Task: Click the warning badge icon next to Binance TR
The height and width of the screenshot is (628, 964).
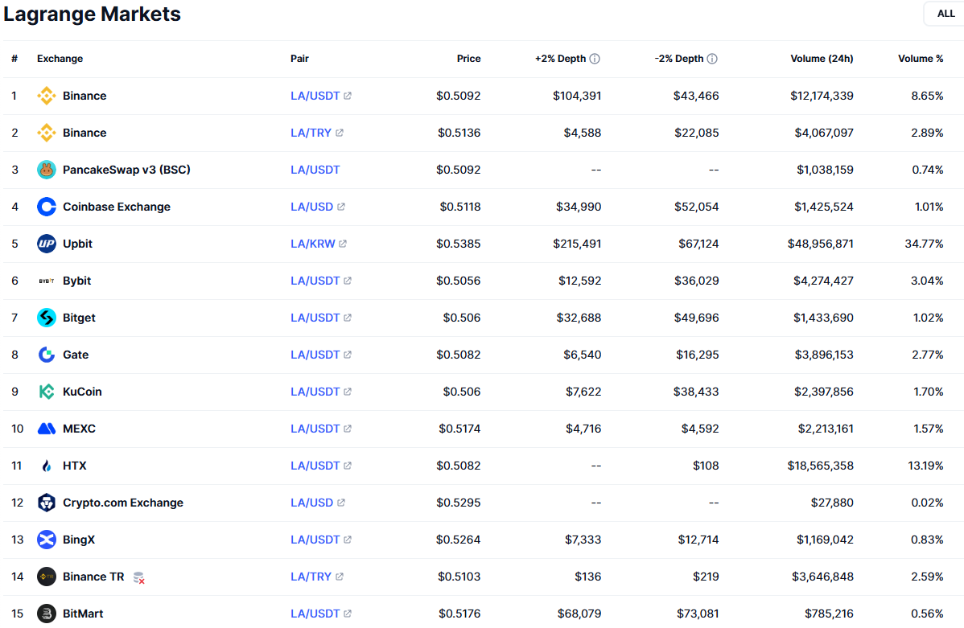Action: point(139,577)
